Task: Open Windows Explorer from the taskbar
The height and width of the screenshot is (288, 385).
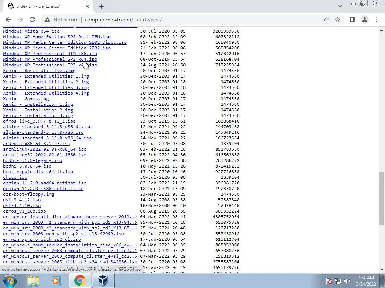Action: 33,281
